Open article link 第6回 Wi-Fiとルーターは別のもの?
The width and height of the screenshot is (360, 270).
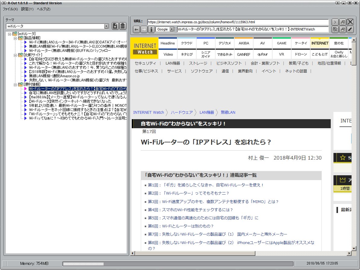pos(181,226)
